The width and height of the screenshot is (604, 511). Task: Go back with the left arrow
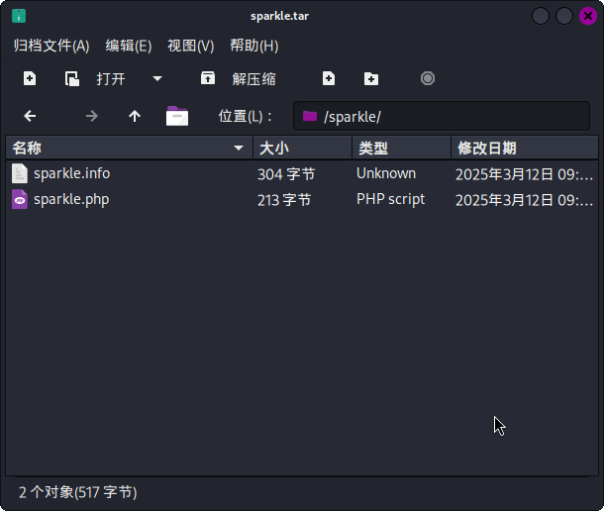click(x=30, y=116)
